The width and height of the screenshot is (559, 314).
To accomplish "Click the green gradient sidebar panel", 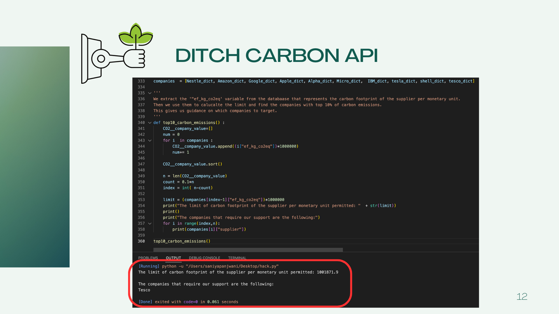I will click(35, 157).
